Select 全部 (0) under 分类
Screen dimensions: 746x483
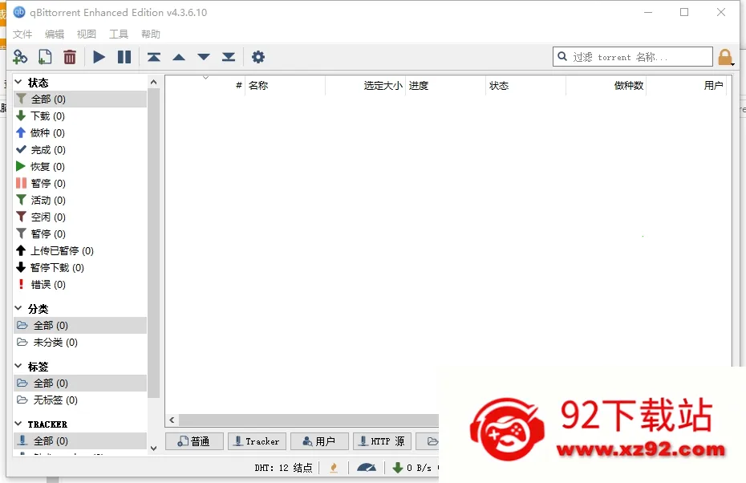click(x=80, y=326)
